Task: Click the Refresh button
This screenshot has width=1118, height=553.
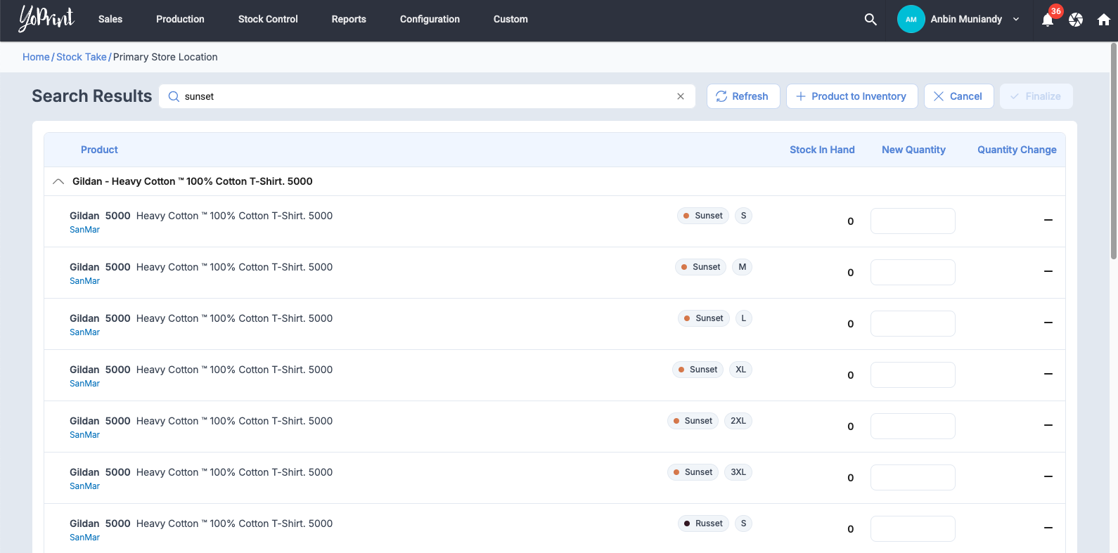Action: point(743,96)
